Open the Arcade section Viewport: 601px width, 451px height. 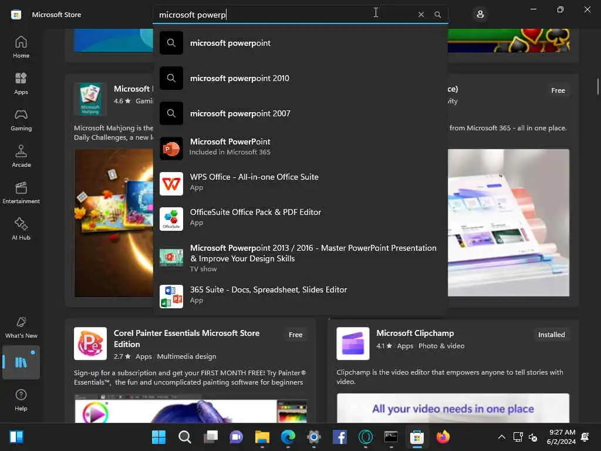(21, 156)
